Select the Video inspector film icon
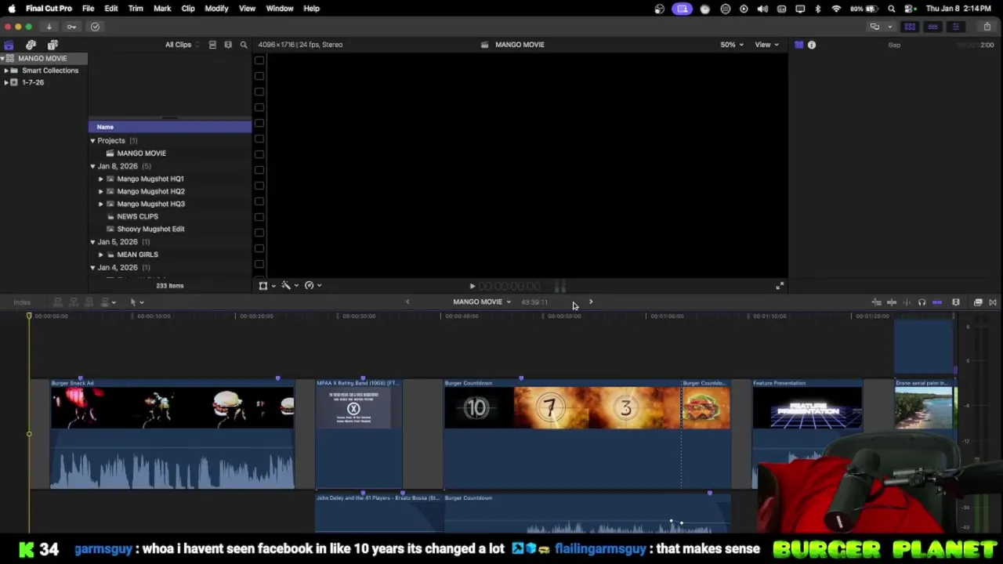This screenshot has height=564, width=1003. pos(798,45)
